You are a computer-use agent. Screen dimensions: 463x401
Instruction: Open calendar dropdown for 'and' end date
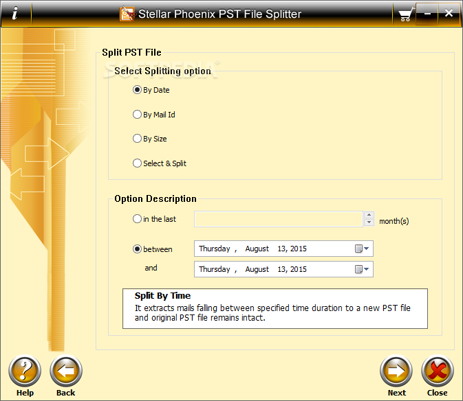(362, 269)
